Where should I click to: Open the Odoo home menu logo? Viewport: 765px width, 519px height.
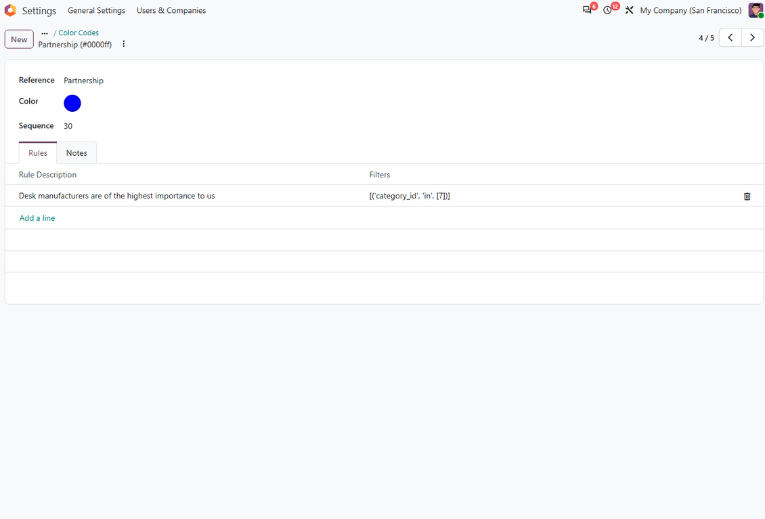(x=10, y=10)
